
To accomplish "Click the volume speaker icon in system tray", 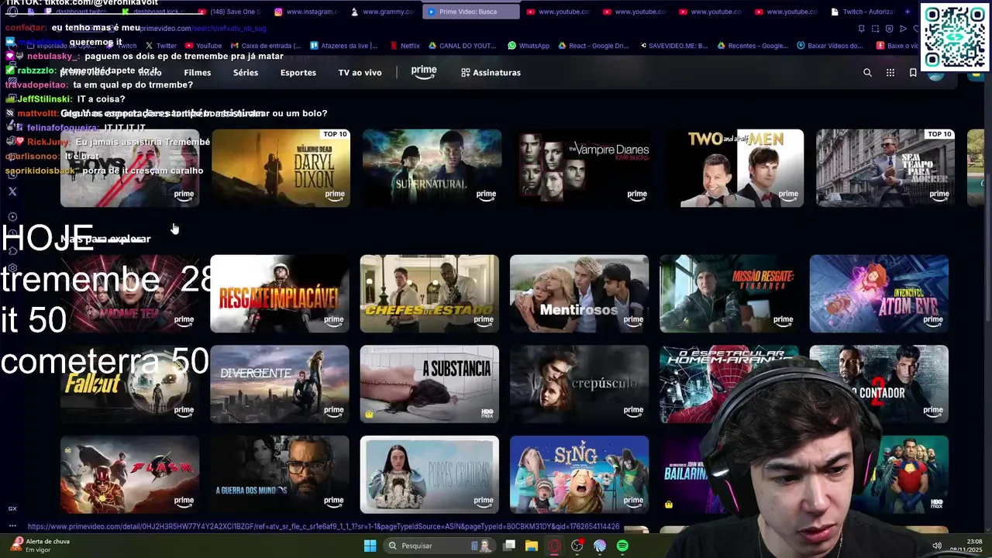I will point(937,546).
